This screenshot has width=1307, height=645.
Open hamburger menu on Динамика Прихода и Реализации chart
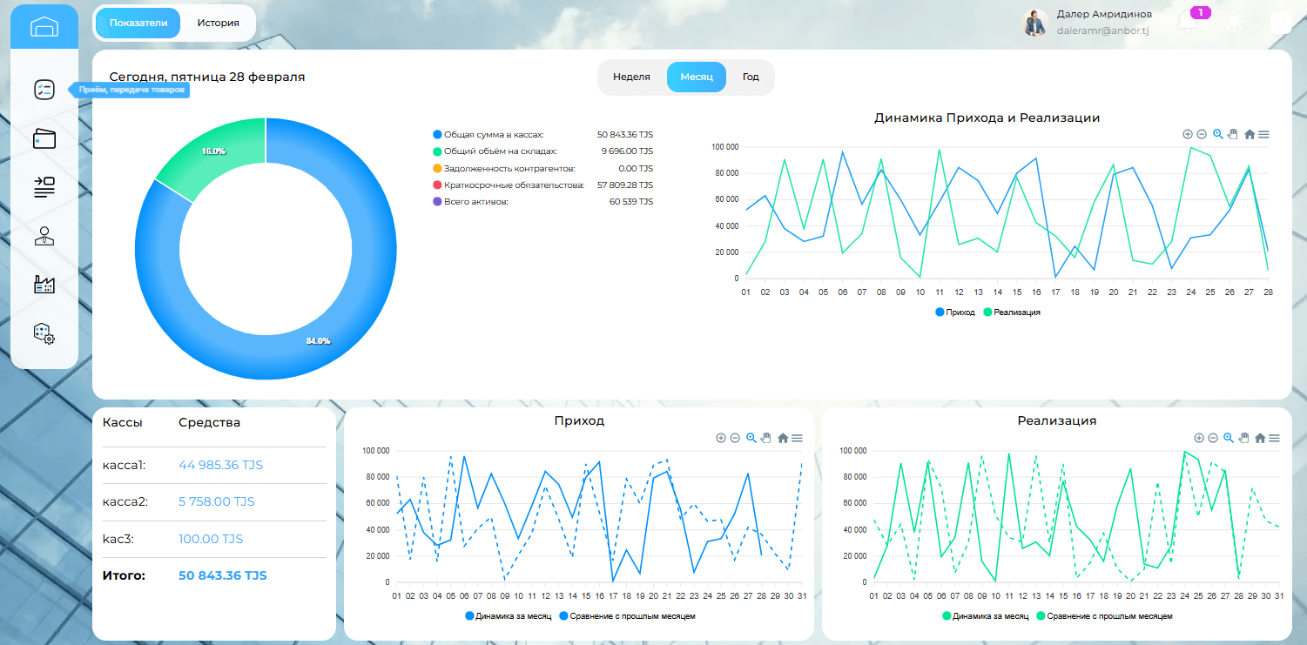[1264, 134]
